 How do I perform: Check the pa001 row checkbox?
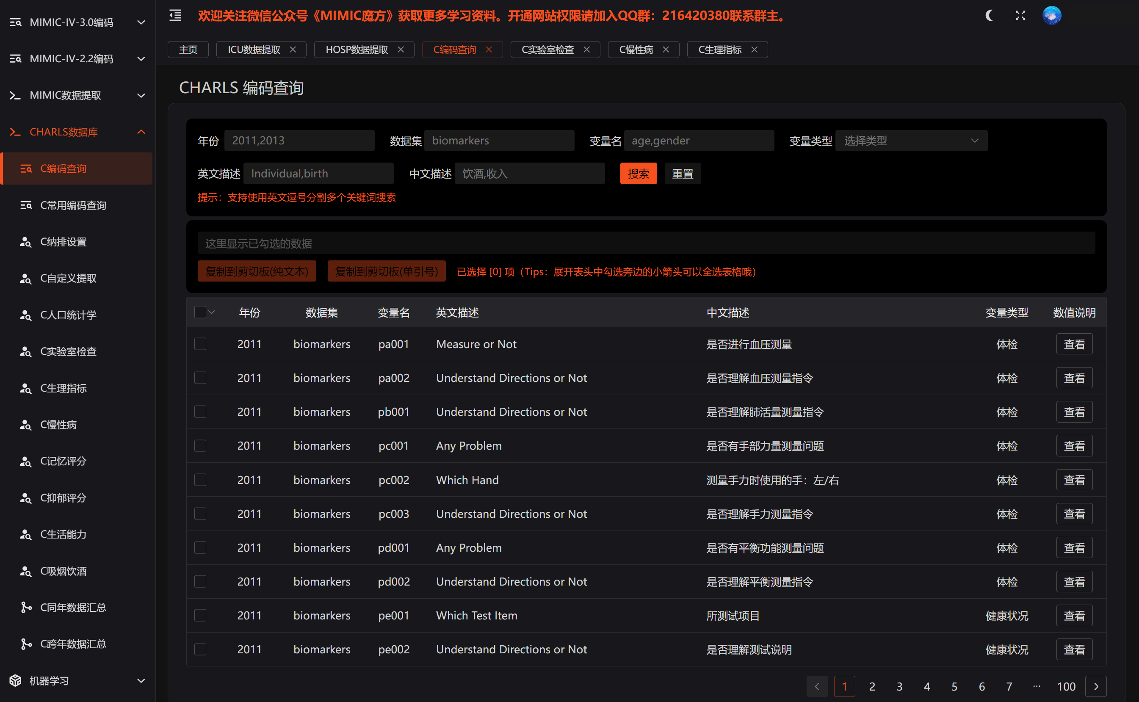coord(200,344)
